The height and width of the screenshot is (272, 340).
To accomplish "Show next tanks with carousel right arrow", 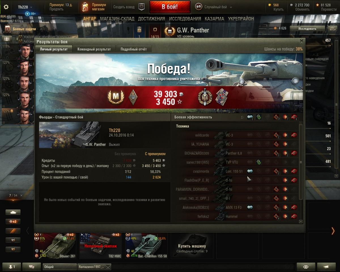I will (333, 231).
